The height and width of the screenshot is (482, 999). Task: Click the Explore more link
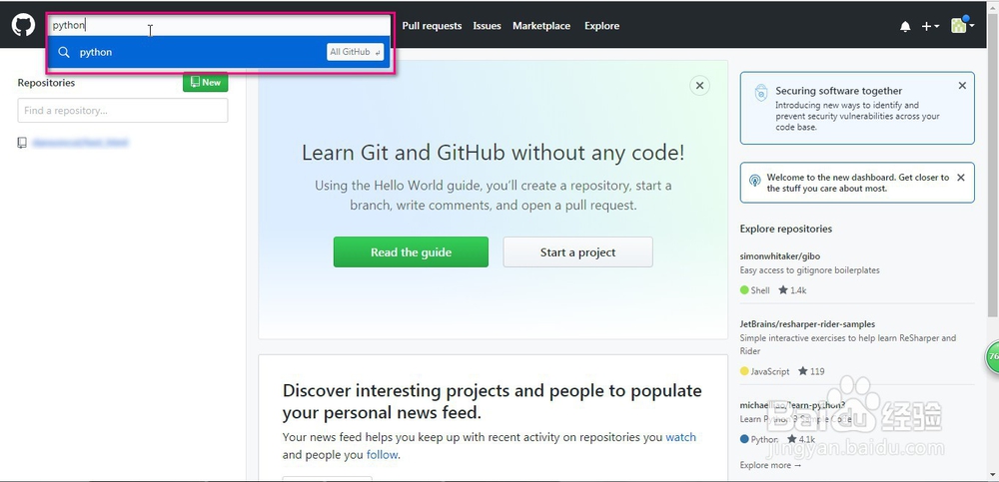[x=770, y=465]
